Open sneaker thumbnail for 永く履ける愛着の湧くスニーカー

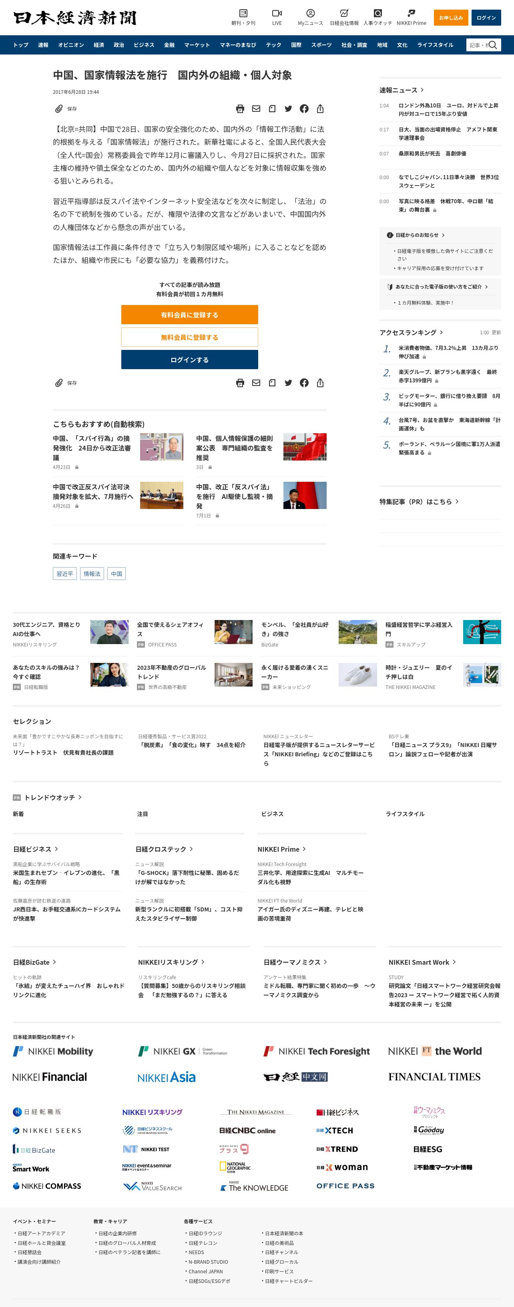(x=357, y=674)
